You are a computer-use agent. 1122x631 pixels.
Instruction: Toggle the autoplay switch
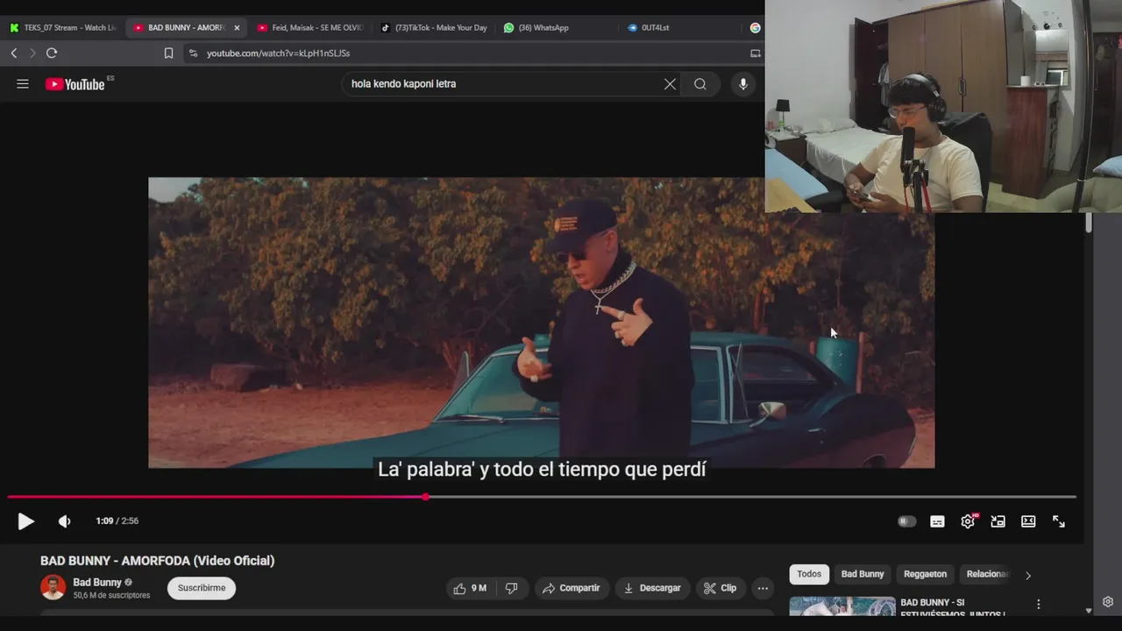[x=906, y=521]
